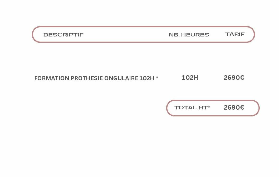Select the TOTAL HT* label
Viewport: 279px width, 177px height.
coord(192,108)
